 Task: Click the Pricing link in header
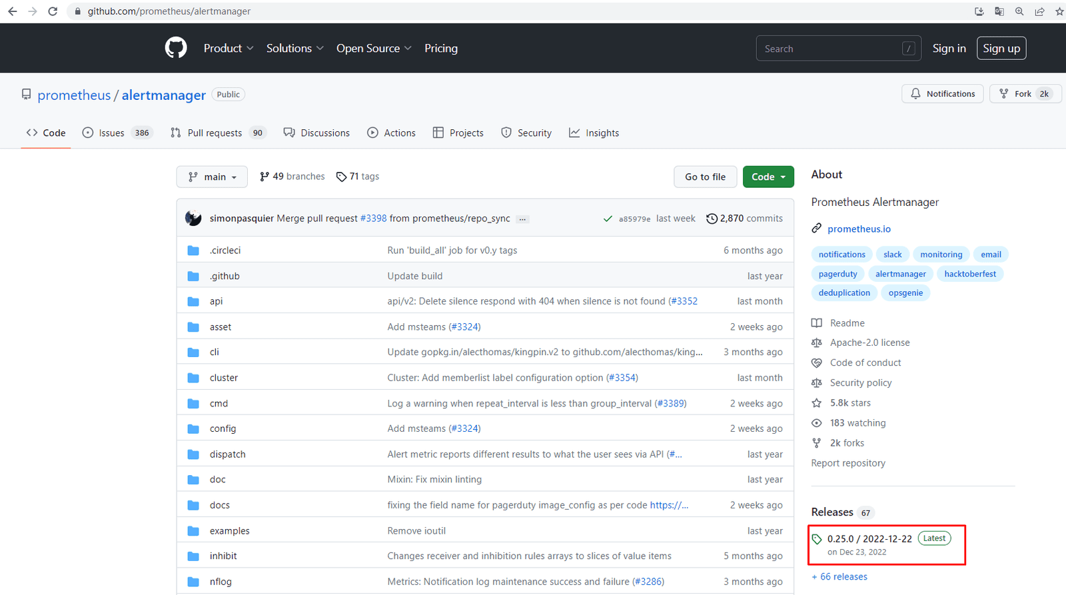(441, 48)
